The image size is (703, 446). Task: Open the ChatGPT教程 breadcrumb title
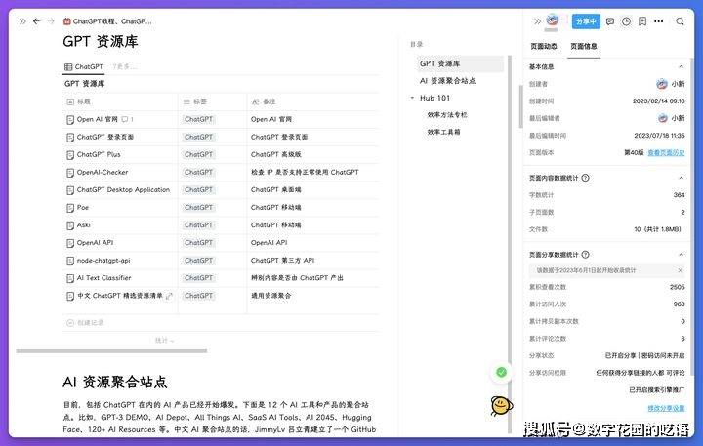(x=107, y=21)
